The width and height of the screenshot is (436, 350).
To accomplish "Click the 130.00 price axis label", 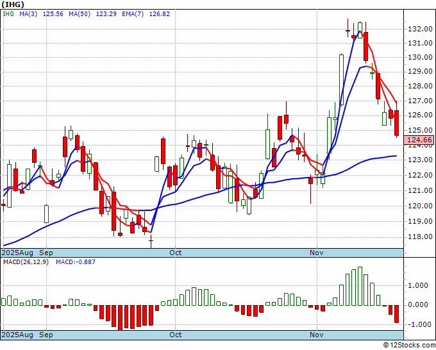I will point(420,57).
